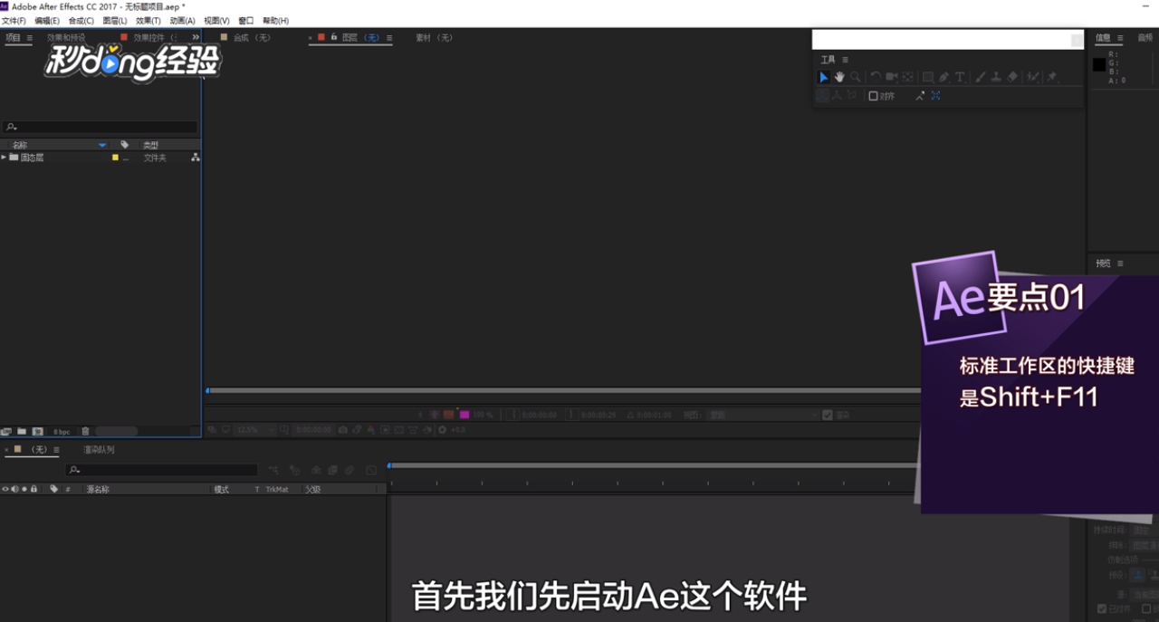Image resolution: width=1159 pixels, height=622 pixels.
Task: Open the 图层(L) menu
Action: point(115,21)
